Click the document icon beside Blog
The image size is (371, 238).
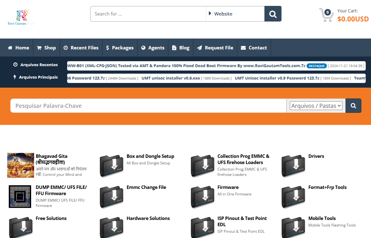[174, 48]
